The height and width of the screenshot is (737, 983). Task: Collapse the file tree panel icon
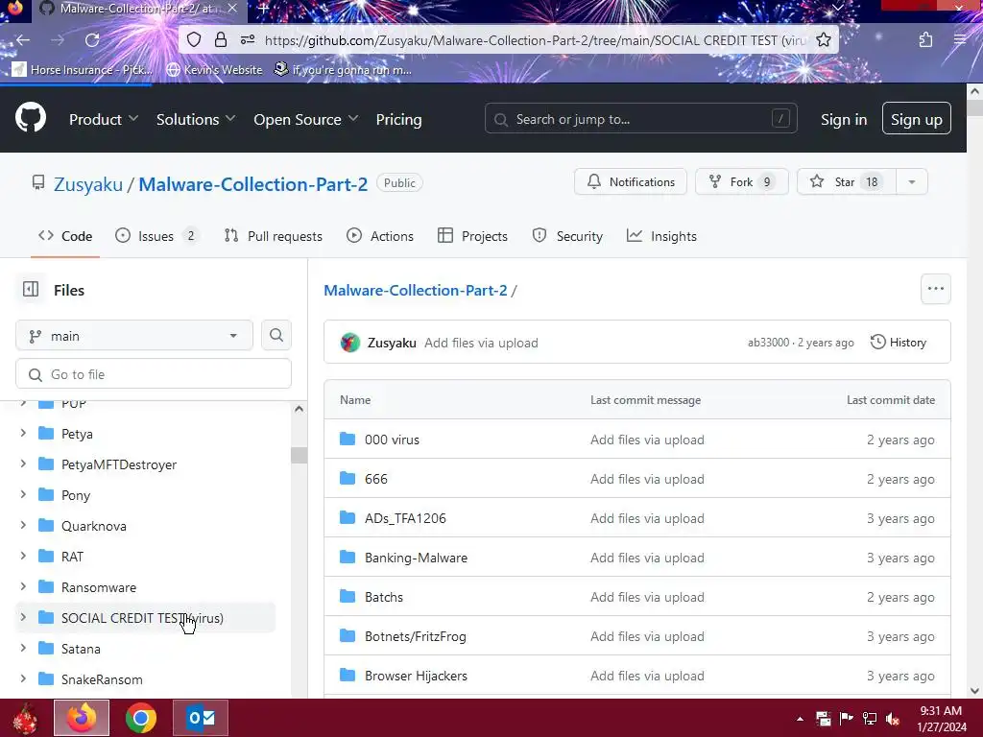coord(31,289)
